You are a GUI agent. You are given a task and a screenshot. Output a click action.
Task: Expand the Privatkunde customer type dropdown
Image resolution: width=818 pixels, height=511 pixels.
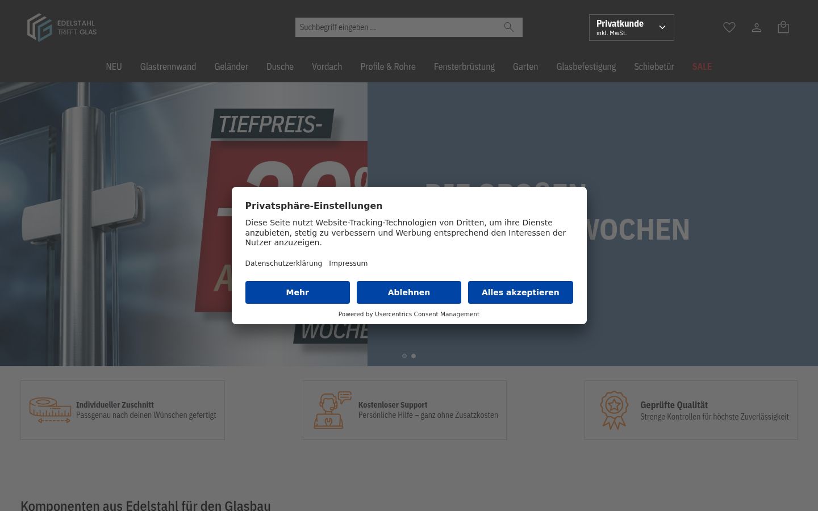coord(632,27)
